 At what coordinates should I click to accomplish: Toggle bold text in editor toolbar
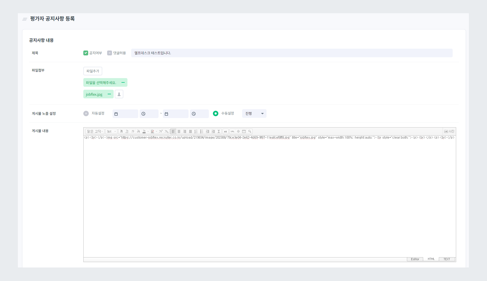click(x=121, y=131)
